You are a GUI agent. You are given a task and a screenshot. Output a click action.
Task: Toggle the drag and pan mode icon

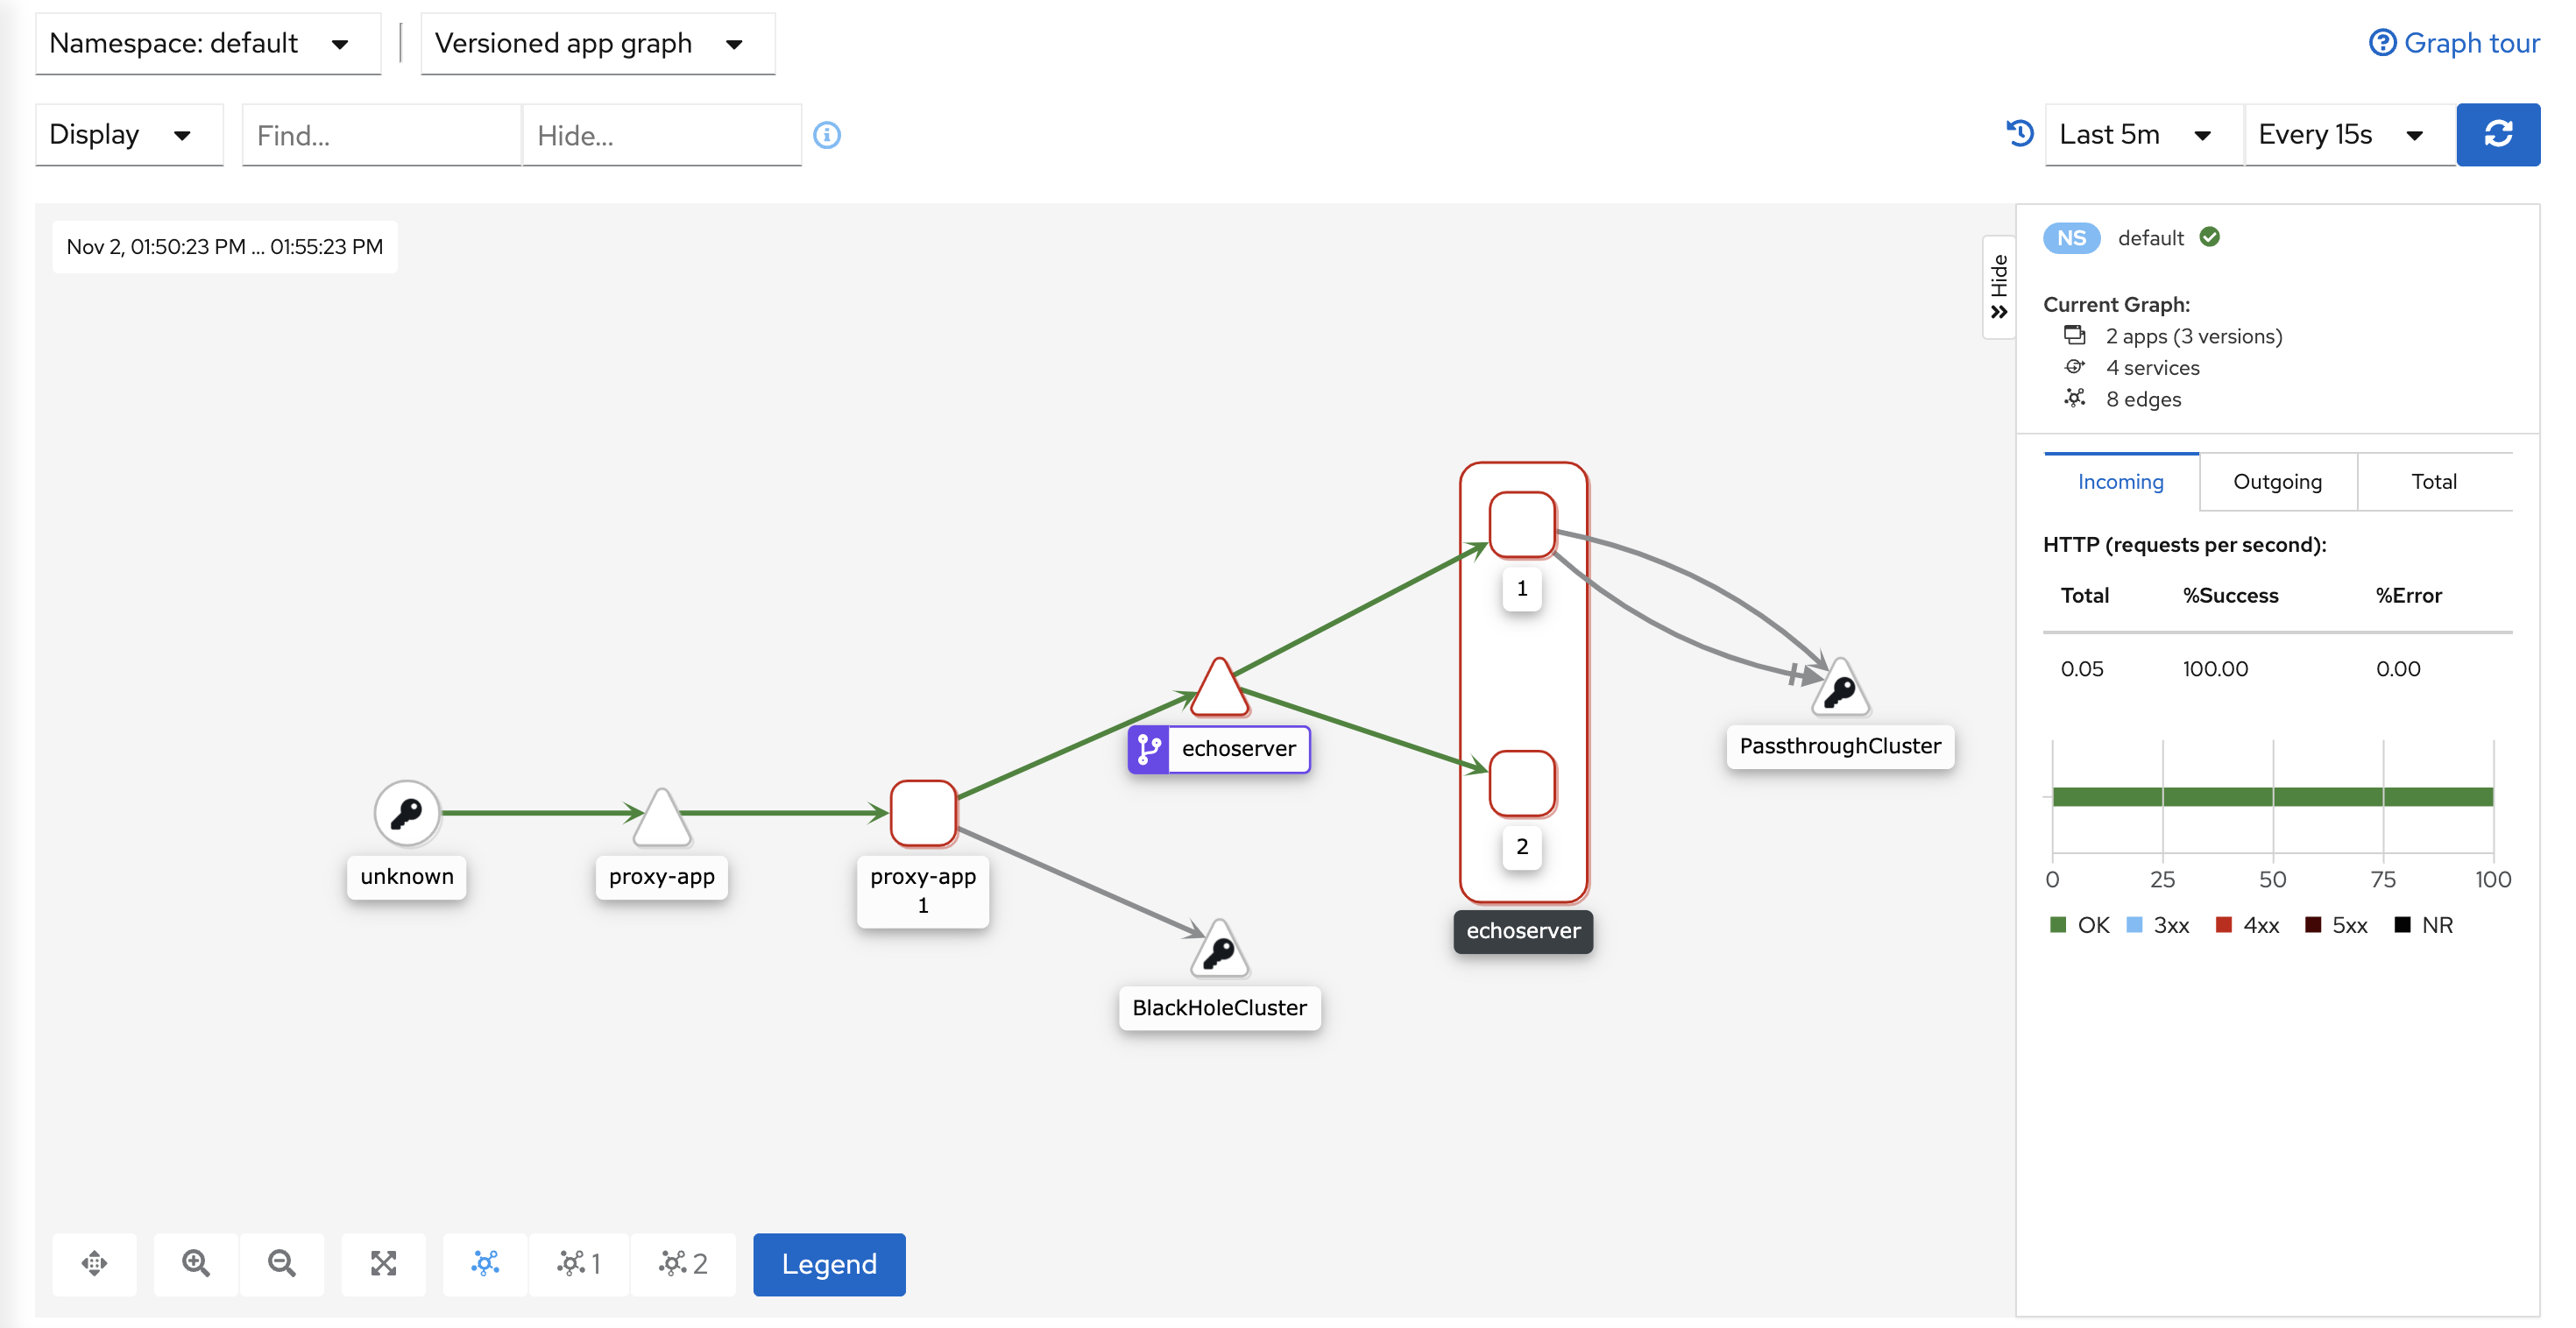pos(95,1264)
